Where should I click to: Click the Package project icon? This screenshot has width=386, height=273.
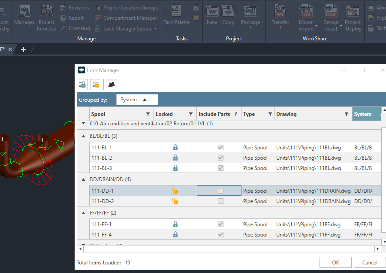(250, 11)
